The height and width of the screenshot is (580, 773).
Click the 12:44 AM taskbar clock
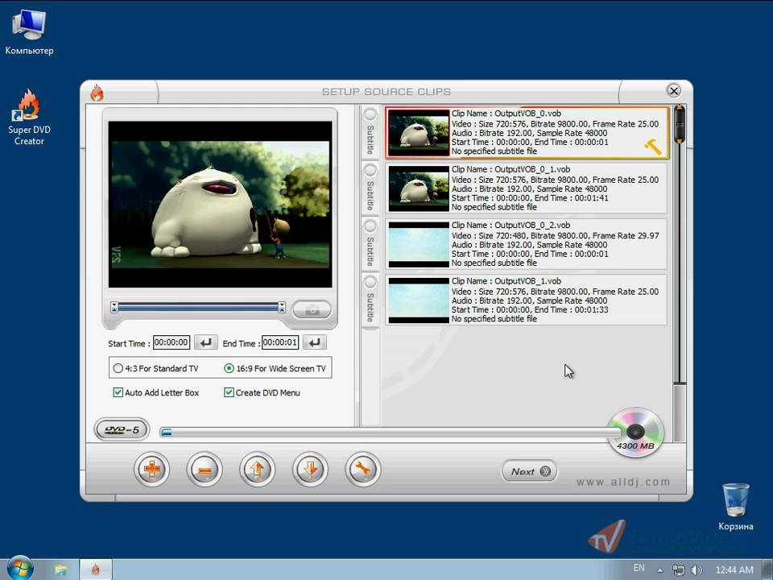tap(734, 570)
